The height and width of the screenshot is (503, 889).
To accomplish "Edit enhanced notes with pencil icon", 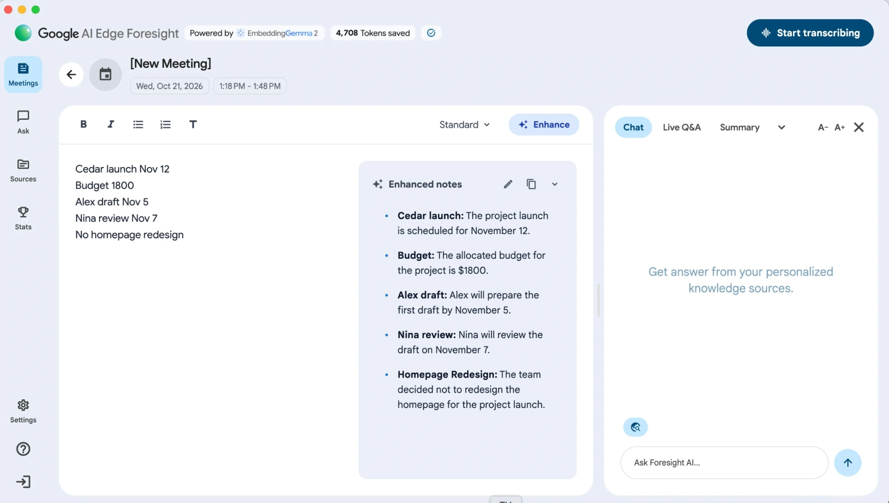I will tap(508, 184).
